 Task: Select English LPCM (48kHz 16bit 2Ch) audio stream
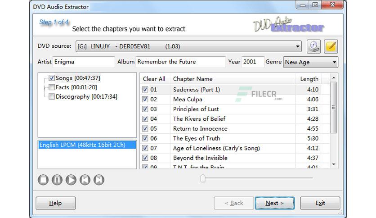(87, 145)
